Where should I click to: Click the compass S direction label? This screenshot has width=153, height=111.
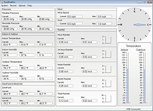(134, 38)
